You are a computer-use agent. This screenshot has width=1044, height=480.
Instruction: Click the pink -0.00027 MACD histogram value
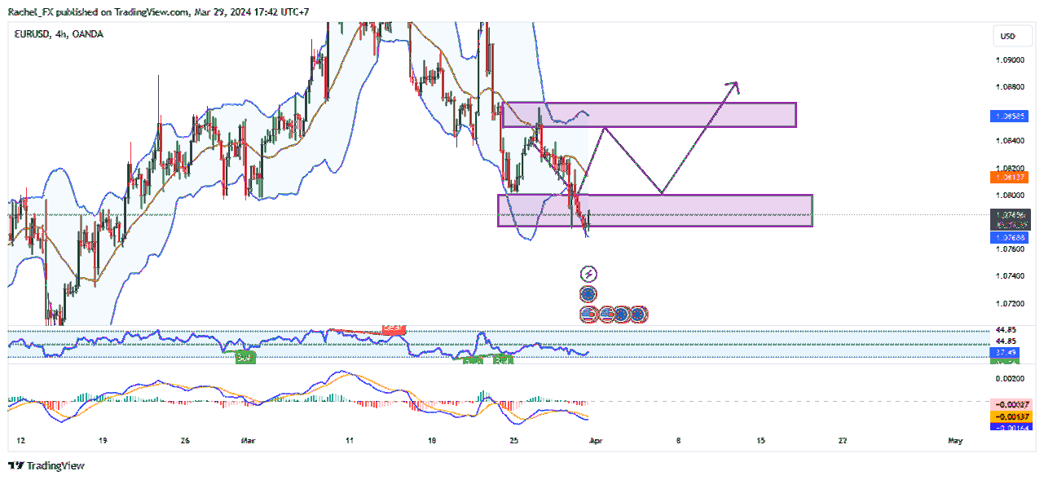pos(1010,404)
